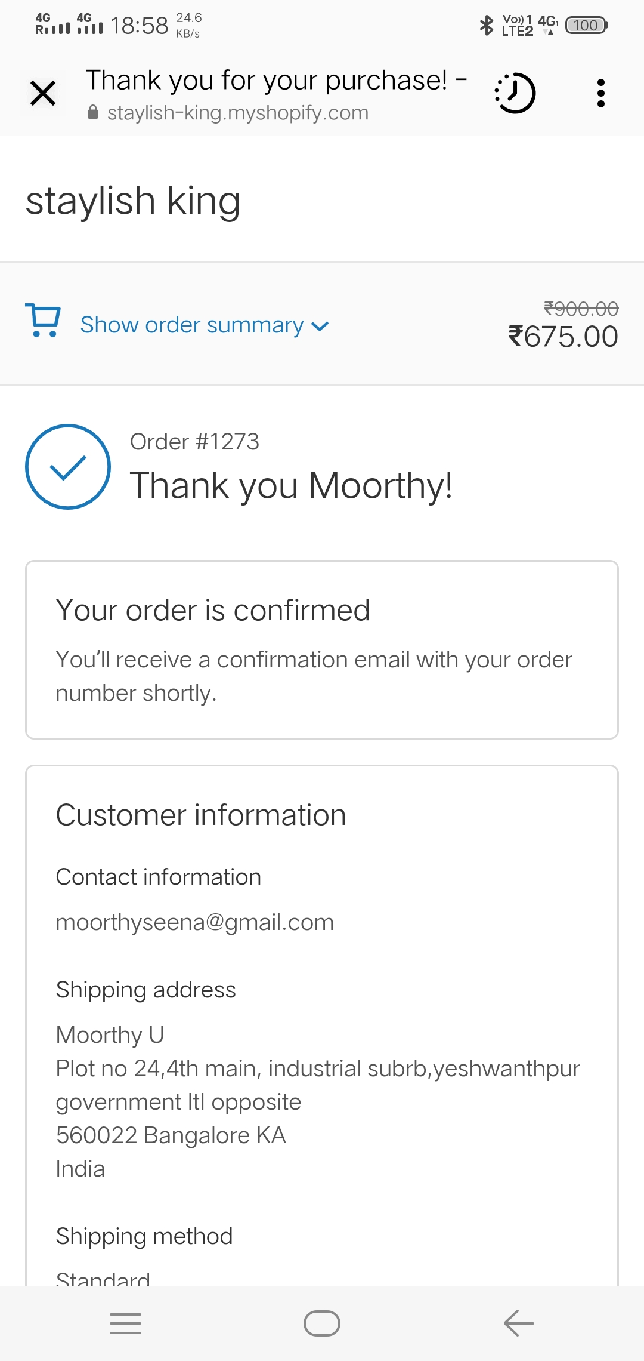This screenshot has height=1361, width=644.
Task: Tap the padlock icon in address bar
Action: [93, 113]
